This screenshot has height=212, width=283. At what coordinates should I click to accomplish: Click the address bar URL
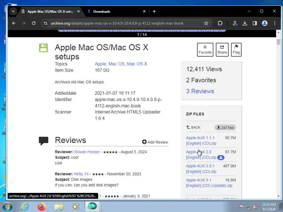117,23
